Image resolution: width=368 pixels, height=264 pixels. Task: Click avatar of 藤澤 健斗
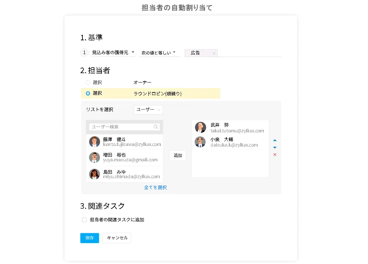(x=95, y=142)
